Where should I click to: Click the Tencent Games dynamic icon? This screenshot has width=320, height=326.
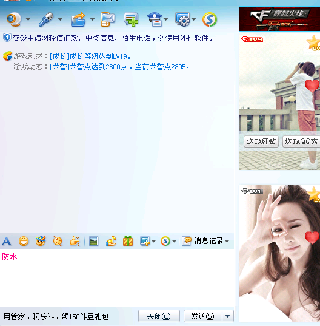coord(8,56)
